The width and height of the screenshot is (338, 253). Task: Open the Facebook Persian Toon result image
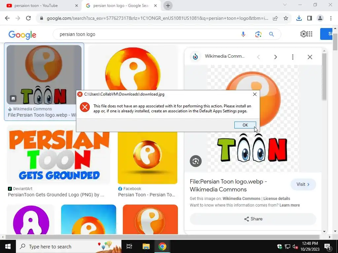pos(148,158)
